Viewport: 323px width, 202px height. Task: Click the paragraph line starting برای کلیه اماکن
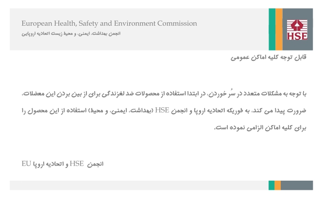click(262, 129)
